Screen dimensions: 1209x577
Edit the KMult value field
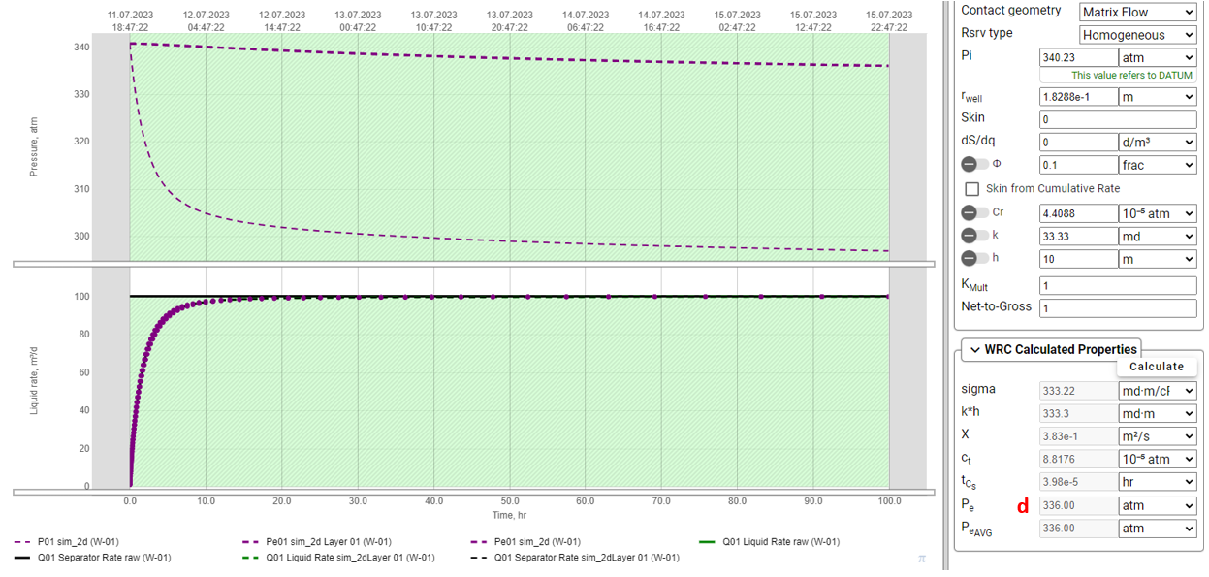coord(1118,286)
